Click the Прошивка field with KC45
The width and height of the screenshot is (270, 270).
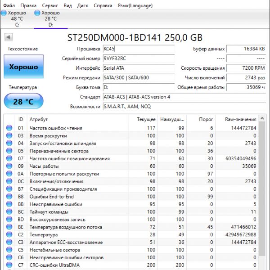139,49
